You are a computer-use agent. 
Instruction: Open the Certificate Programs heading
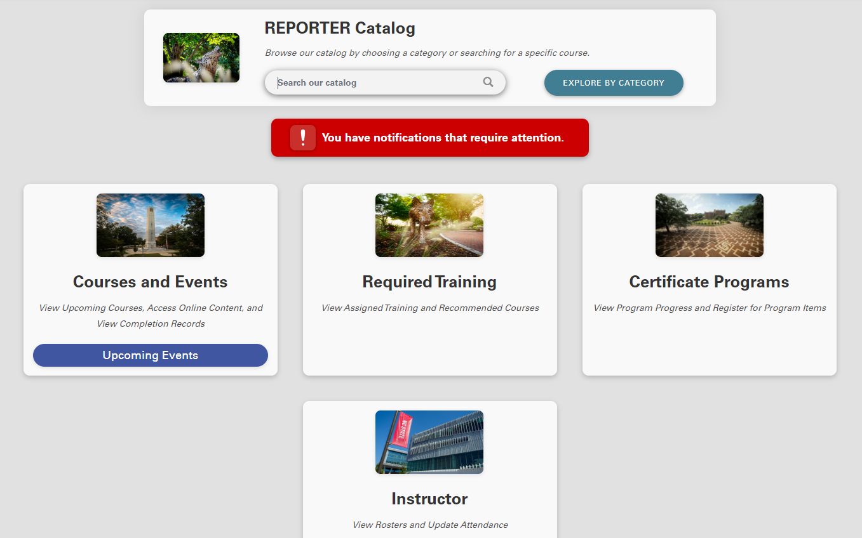(x=709, y=282)
